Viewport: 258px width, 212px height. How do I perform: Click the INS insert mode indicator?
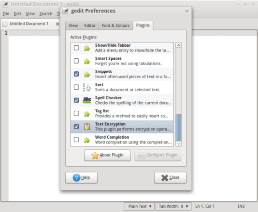pos(241,206)
